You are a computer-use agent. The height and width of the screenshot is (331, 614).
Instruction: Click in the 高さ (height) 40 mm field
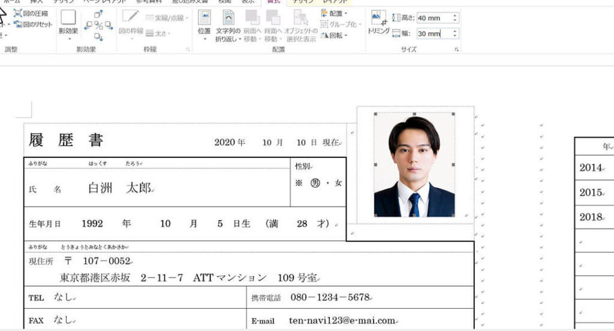(433, 19)
